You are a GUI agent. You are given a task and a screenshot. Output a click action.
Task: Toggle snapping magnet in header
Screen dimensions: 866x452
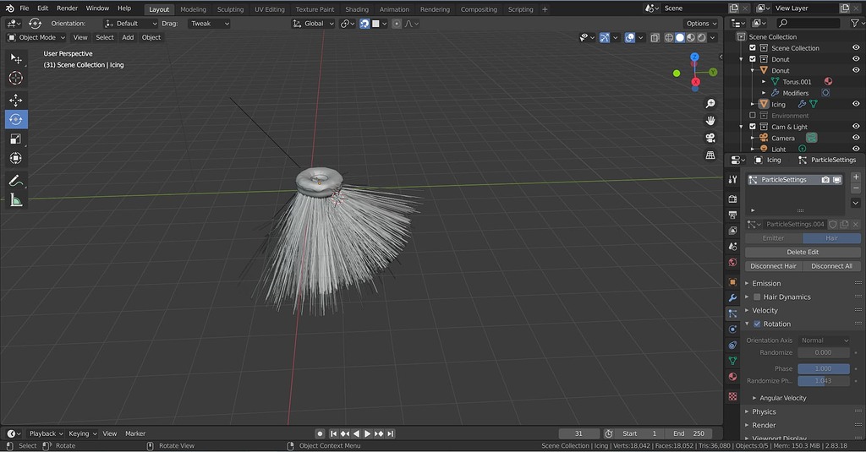click(364, 24)
